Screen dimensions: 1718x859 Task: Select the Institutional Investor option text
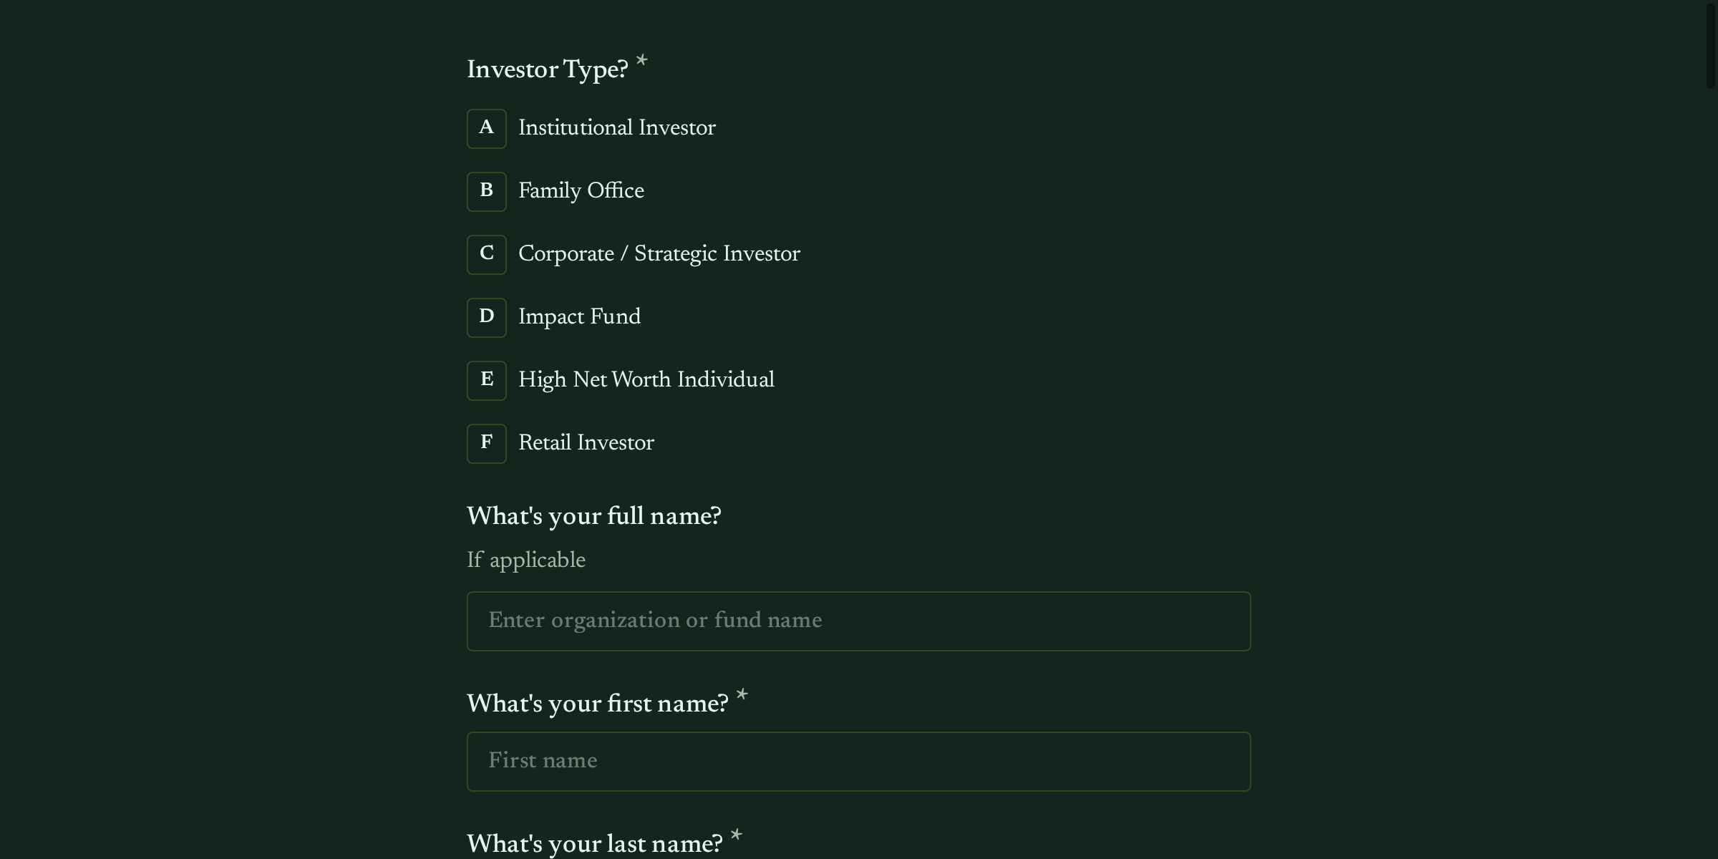tap(616, 128)
